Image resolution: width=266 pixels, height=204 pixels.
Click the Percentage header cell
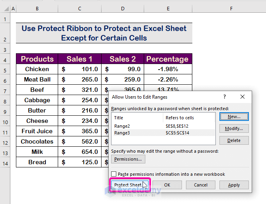point(167,59)
